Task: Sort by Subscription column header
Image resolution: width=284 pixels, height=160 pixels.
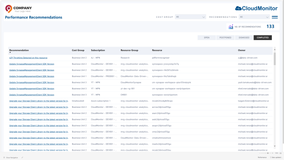Action: click(x=98, y=50)
